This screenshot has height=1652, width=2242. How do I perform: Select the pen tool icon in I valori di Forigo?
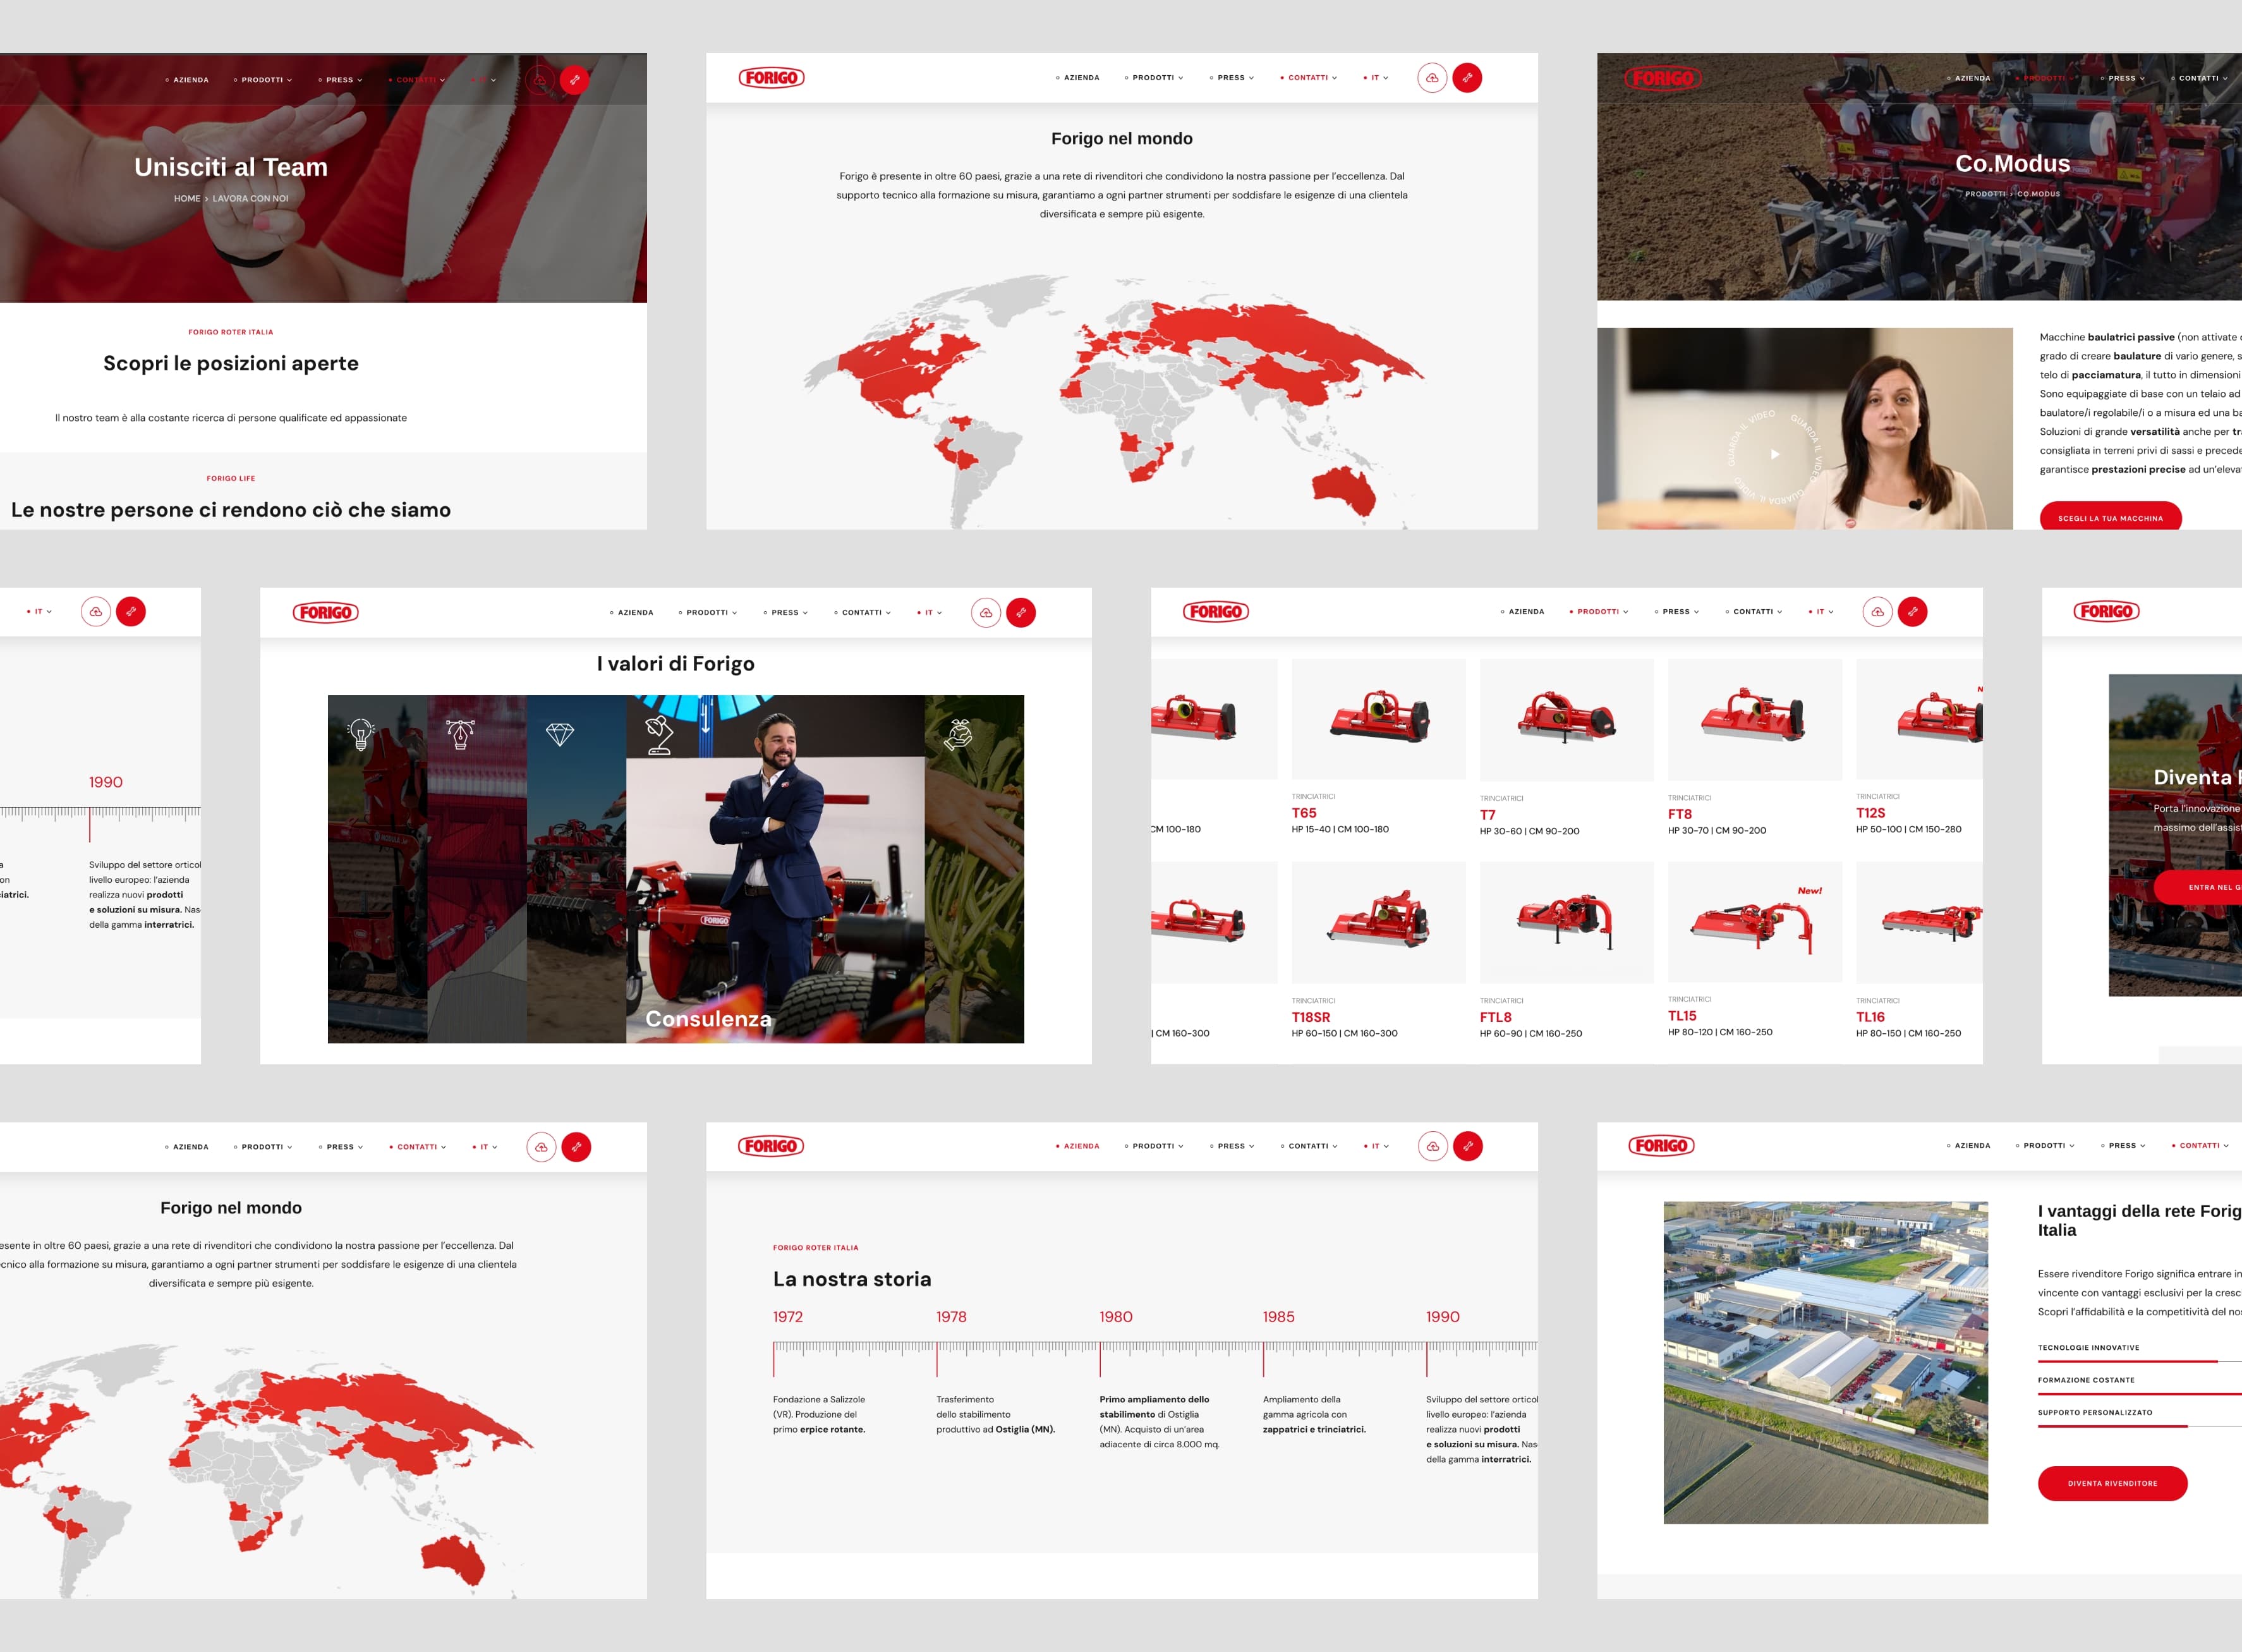point(460,735)
